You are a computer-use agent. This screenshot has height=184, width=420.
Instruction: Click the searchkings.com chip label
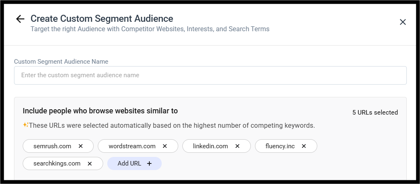(57, 163)
